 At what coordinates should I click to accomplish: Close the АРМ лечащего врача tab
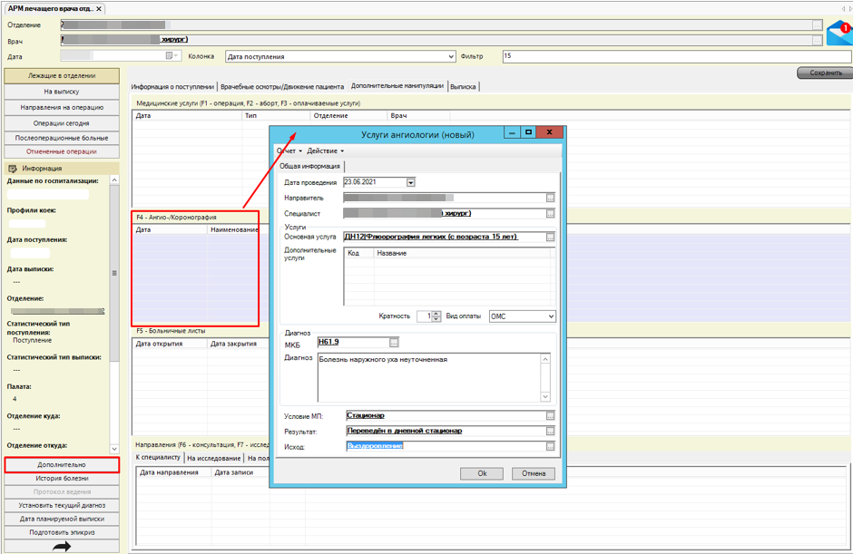coord(99,9)
